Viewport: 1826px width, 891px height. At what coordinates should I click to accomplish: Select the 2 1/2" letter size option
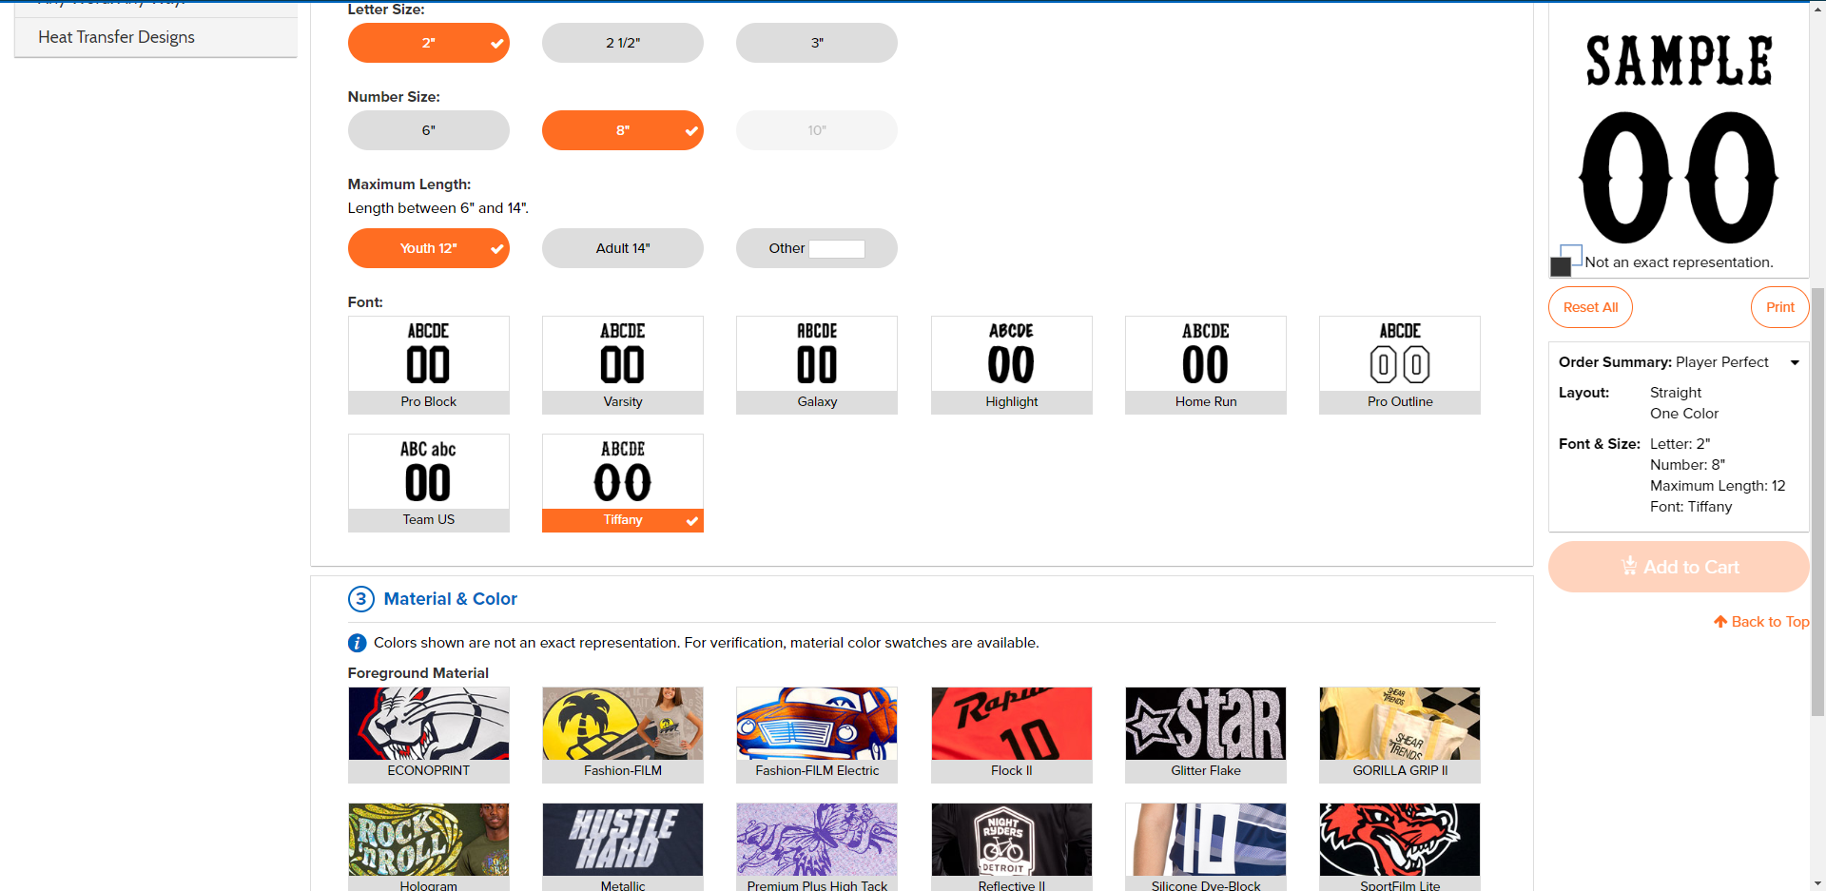[x=622, y=43]
